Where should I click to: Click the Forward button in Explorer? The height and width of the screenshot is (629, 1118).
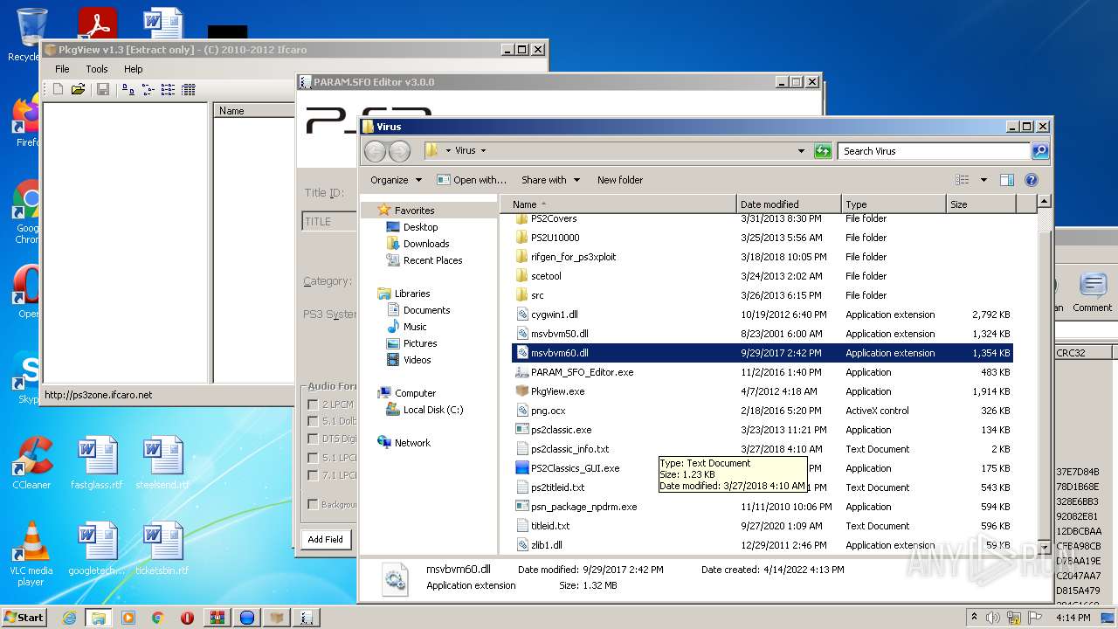[399, 151]
